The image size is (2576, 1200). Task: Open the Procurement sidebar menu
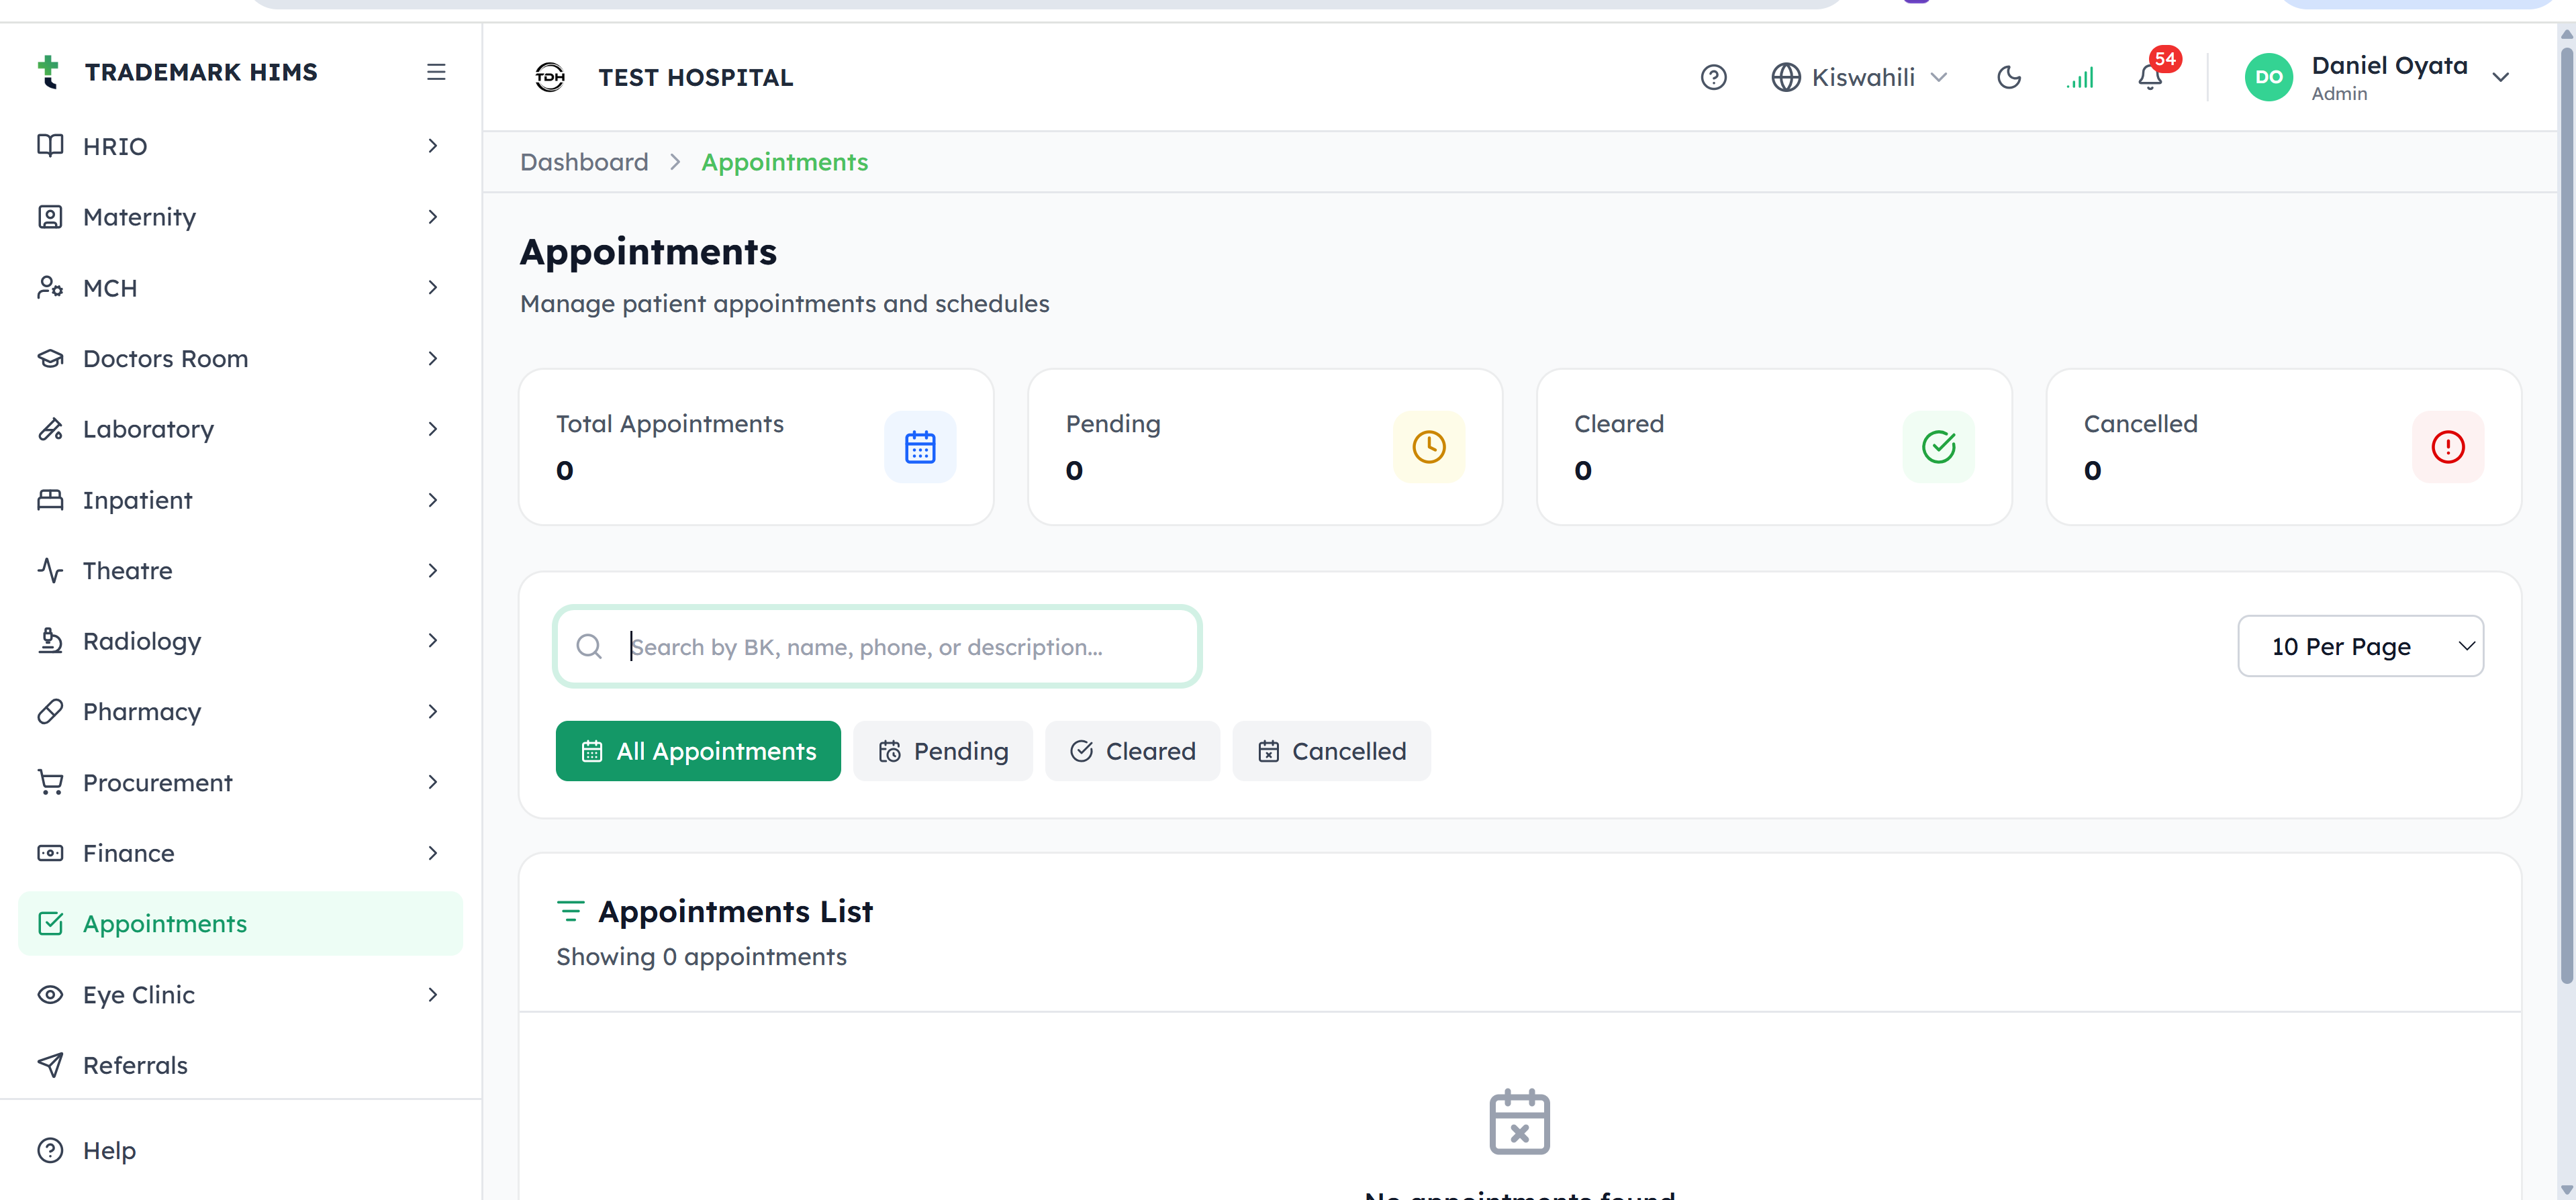click(x=240, y=782)
